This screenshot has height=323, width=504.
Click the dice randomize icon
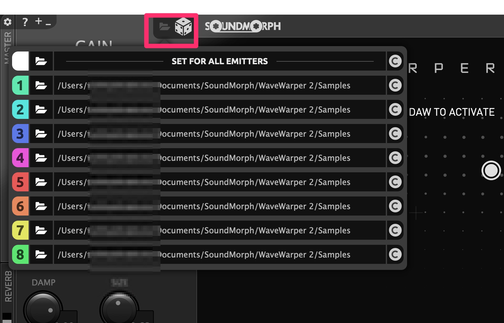183,27
